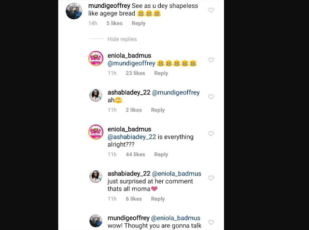View who liked: 23 likes
309x230 pixels.
point(135,73)
